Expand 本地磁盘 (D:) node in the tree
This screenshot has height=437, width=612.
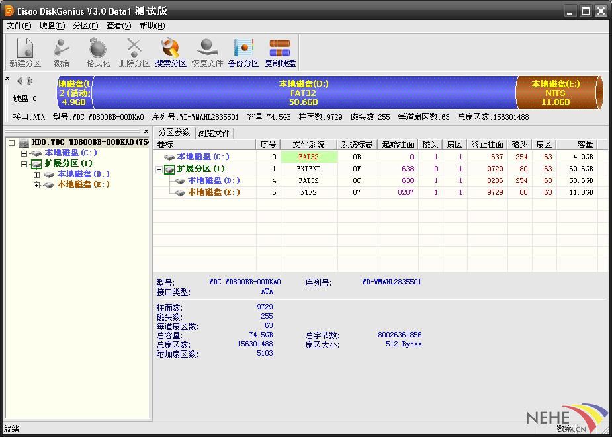(x=36, y=175)
